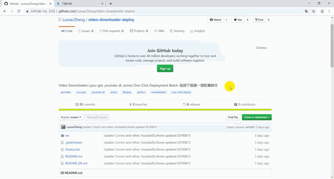Image resolution: width=334 pixels, height=179 pixels.
Task: Open the browser profile avatar
Action: tap(322, 11)
